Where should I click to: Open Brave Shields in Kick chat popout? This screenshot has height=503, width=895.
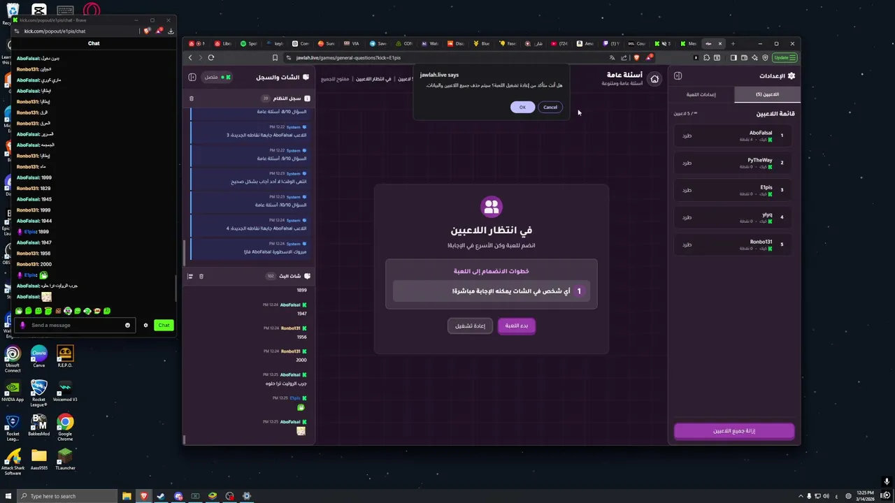click(x=147, y=31)
